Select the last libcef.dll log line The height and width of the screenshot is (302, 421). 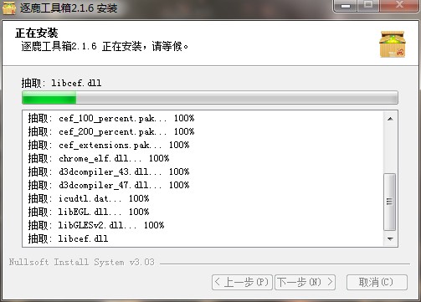[x=68, y=238]
